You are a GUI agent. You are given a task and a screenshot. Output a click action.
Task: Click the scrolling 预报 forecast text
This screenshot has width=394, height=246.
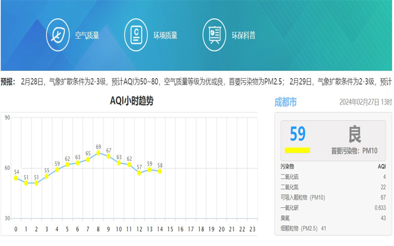207,82
